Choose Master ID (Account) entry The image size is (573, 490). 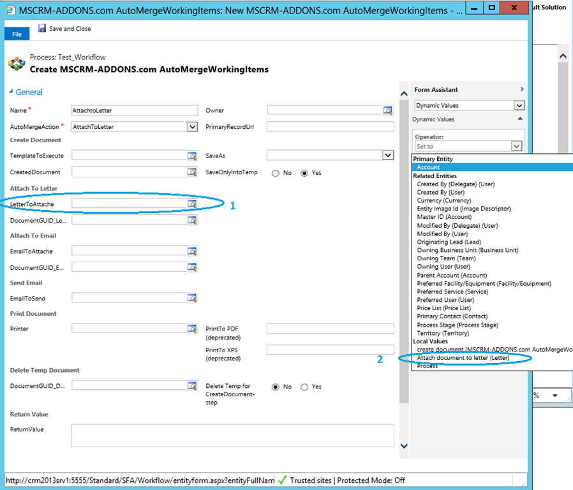pyautogui.click(x=444, y=217)
